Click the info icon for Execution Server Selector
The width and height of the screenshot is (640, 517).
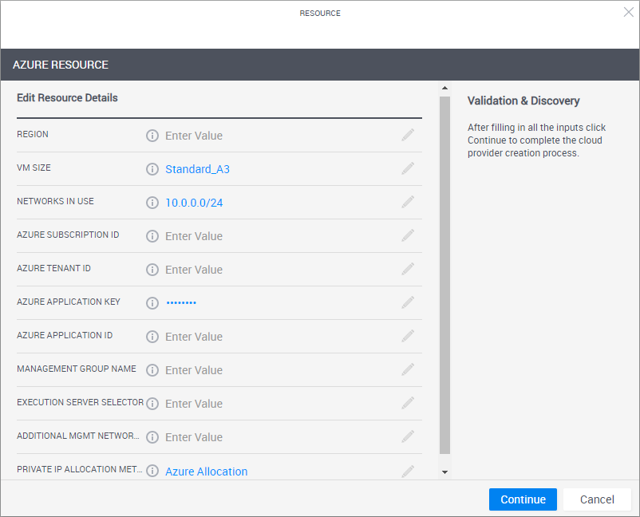point(152,404)
